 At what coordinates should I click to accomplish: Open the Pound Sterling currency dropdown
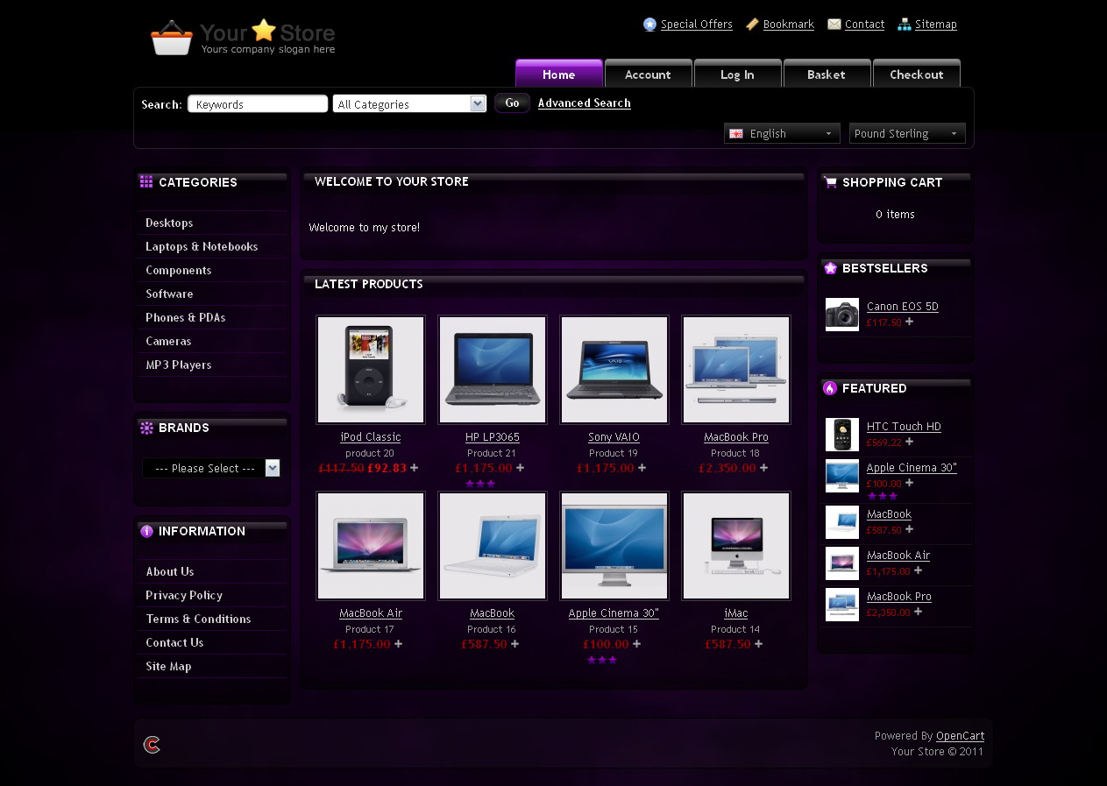907,133
